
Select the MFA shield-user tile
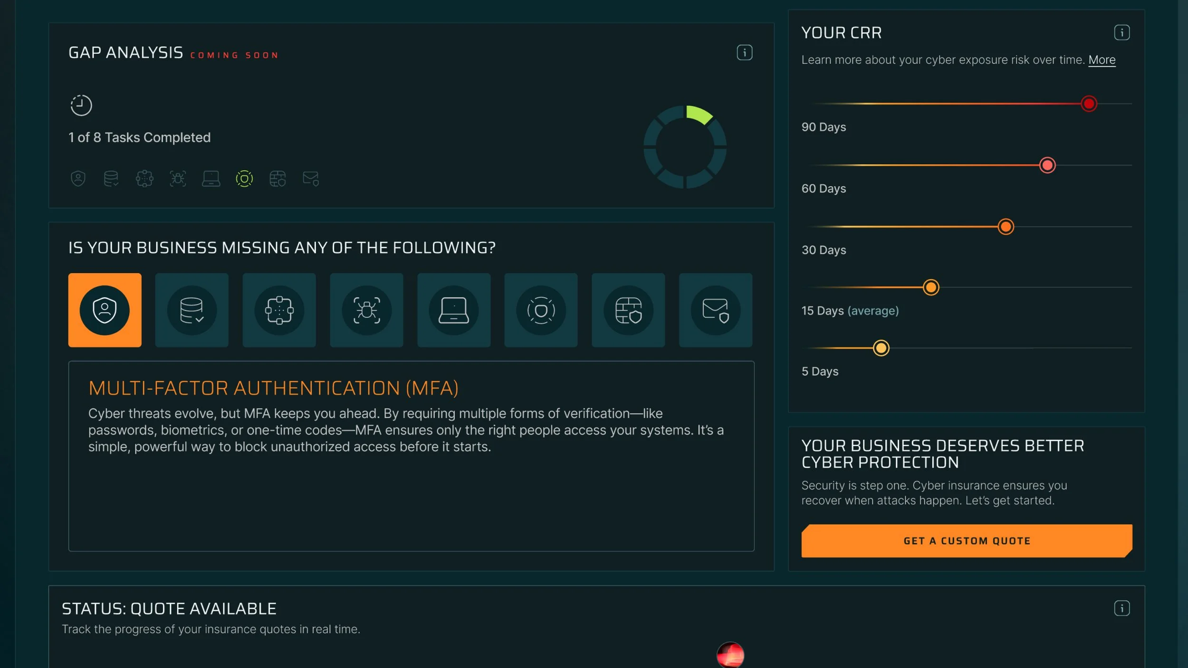tap(105, 310)
